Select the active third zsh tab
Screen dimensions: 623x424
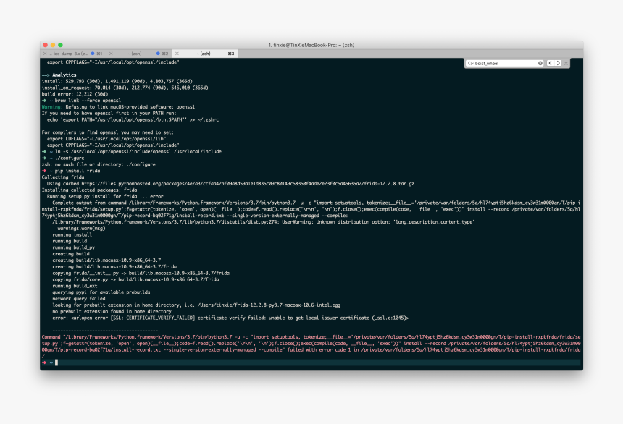pos(204,54)
